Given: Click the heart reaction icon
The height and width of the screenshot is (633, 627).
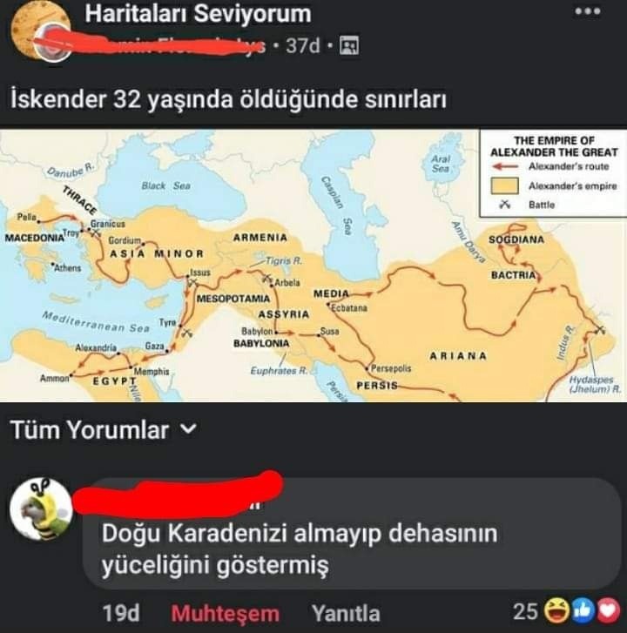Looking at the screenshot, I should point(608,610).
